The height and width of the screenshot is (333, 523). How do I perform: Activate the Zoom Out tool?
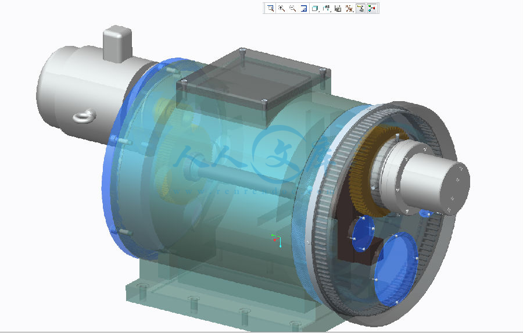click(x=292, y=8)
